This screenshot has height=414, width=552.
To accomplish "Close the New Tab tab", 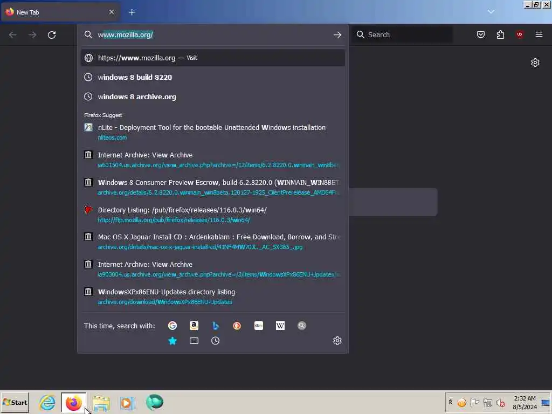I will (x=112, y=12).
